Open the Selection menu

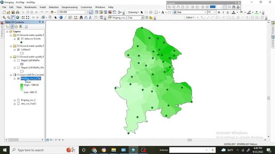[53, 7]
